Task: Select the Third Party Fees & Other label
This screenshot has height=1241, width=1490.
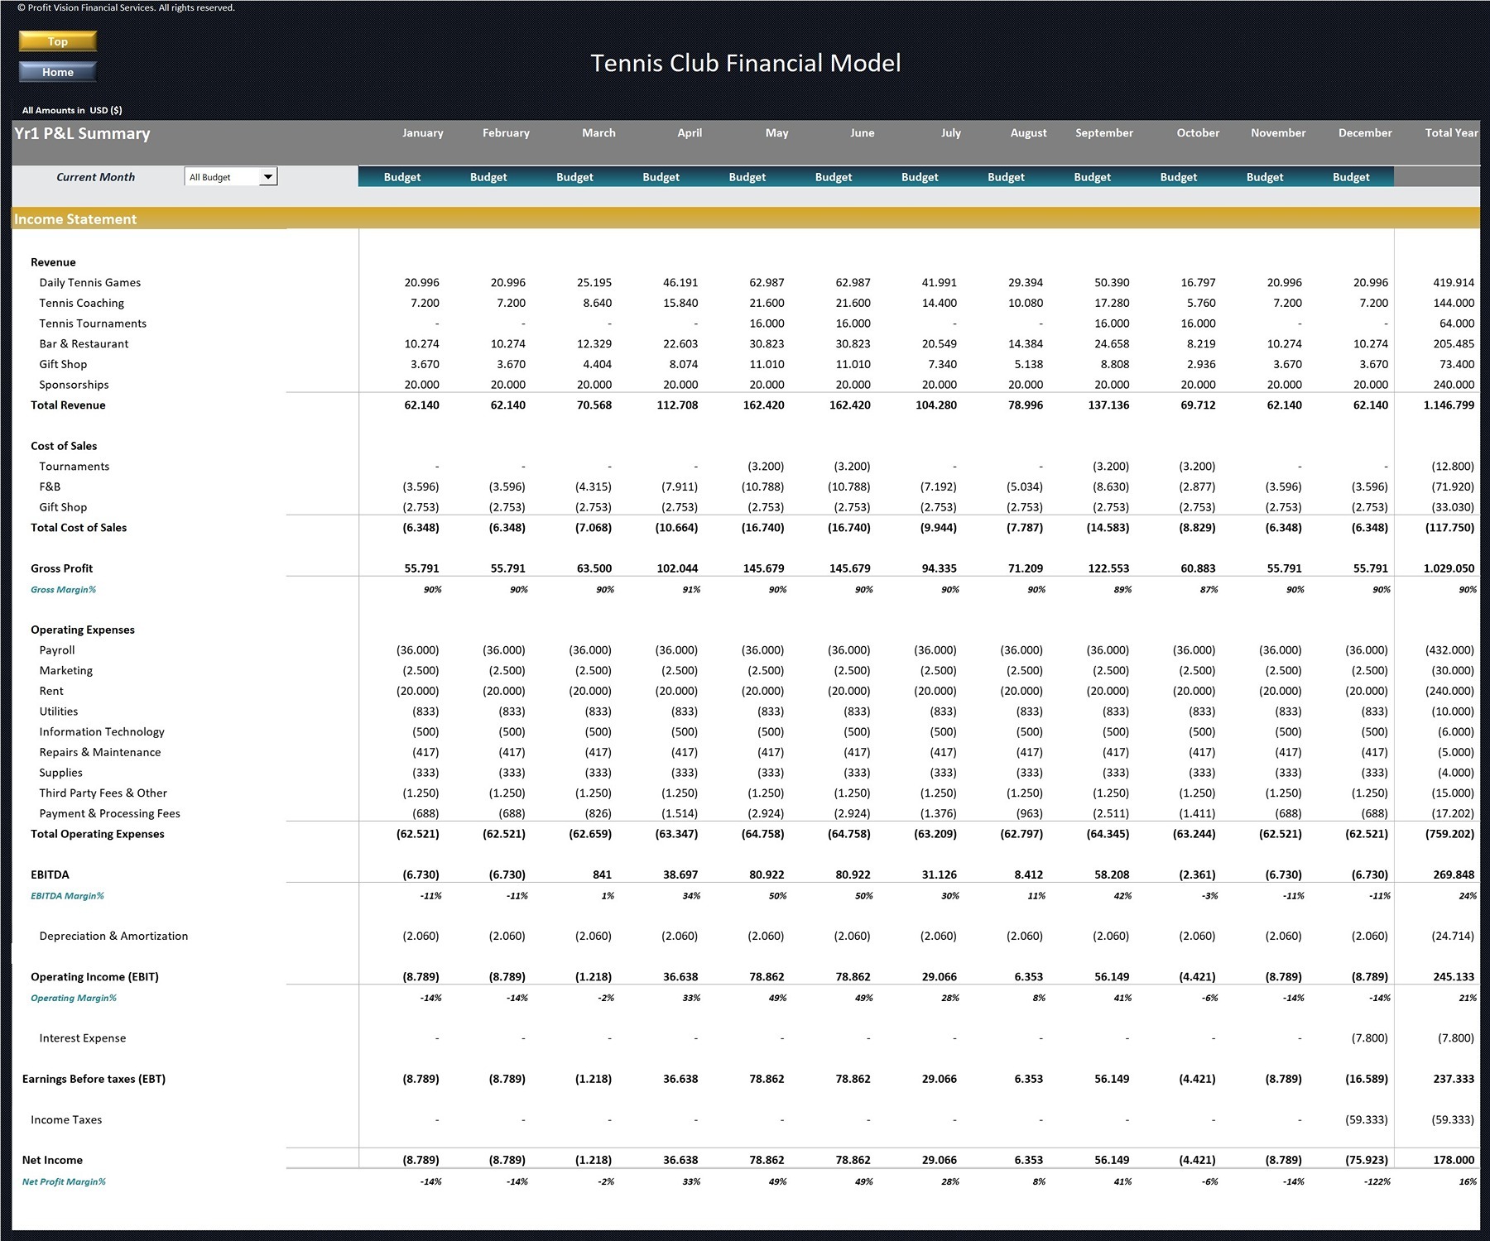Action: [103, 793]
